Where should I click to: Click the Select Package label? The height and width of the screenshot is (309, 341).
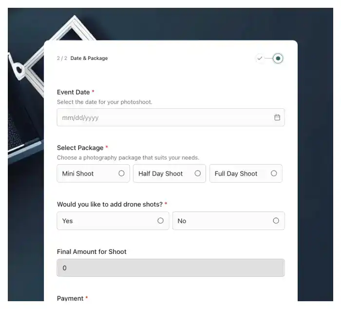point(80,148)
